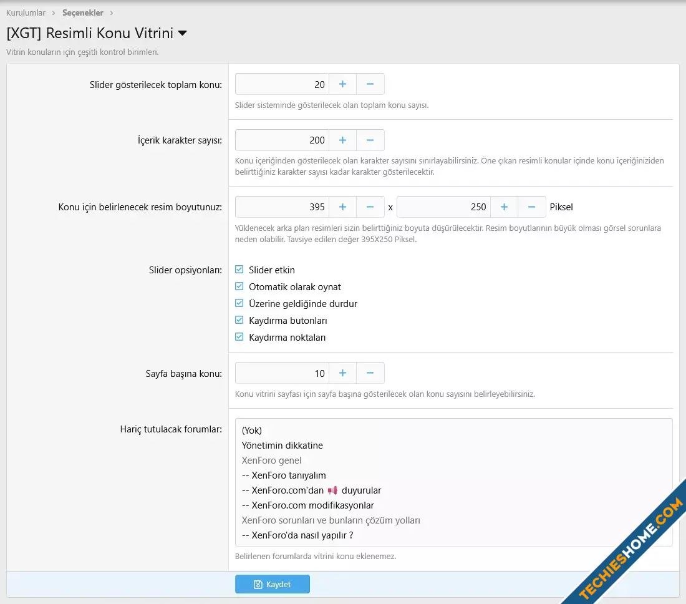
Task: Decrease the slider total topics value
Action: (370, 84)
